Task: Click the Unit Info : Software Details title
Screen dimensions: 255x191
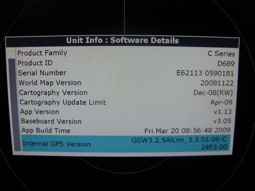Action: coord(122,40)
